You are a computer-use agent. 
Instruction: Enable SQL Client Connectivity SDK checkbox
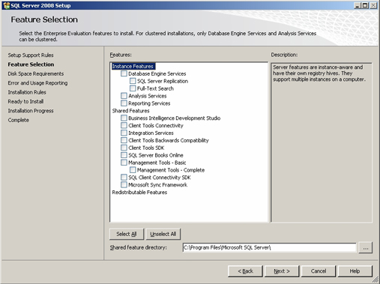(124, 178)
